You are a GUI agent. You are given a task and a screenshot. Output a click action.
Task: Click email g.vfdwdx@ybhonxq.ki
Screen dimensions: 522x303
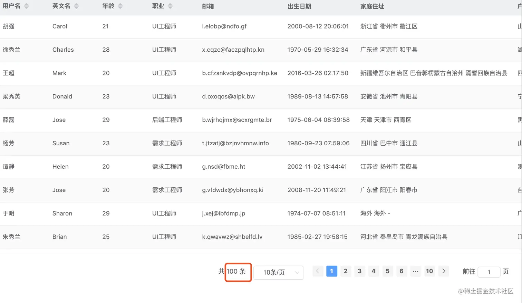(233, 190)
